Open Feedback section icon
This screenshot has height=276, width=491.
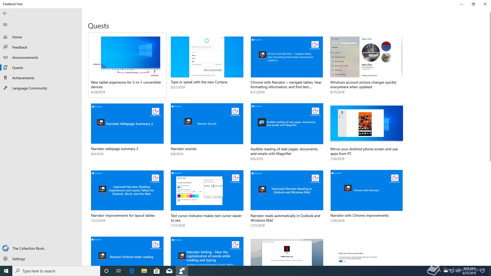(5, 47)
